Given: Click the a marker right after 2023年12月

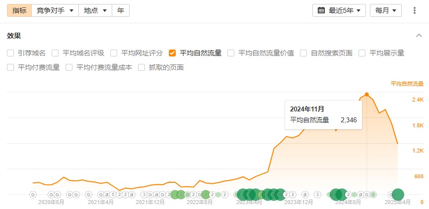Looking at the screenshot, I should [x=305, y=195].
